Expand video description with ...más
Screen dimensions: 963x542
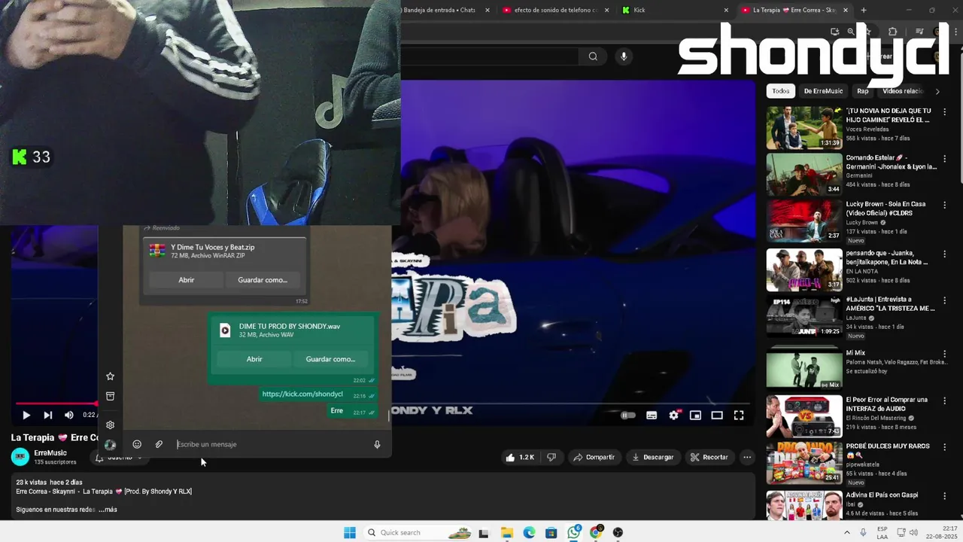click(x=108, y=510)
